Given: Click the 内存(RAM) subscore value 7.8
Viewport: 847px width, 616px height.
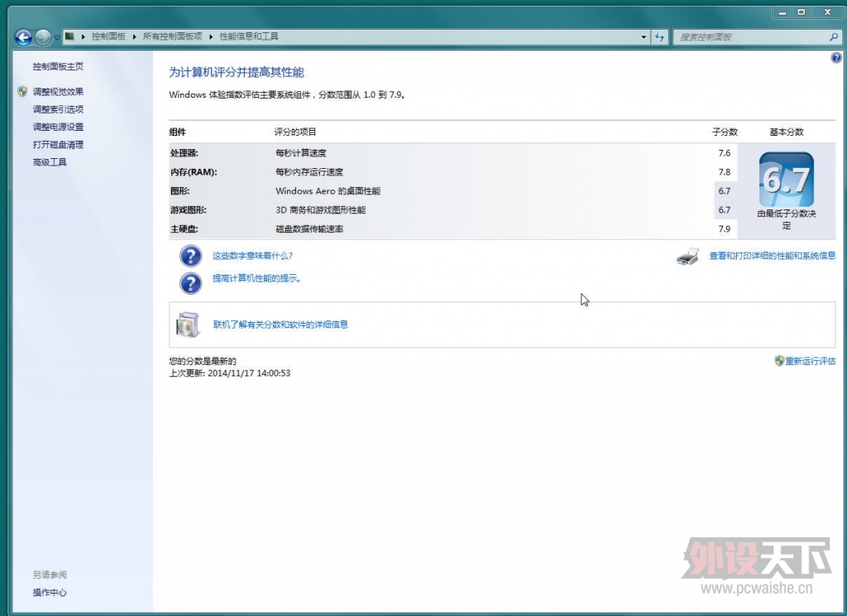Looking at the screenshot, I should coord(725,172).
